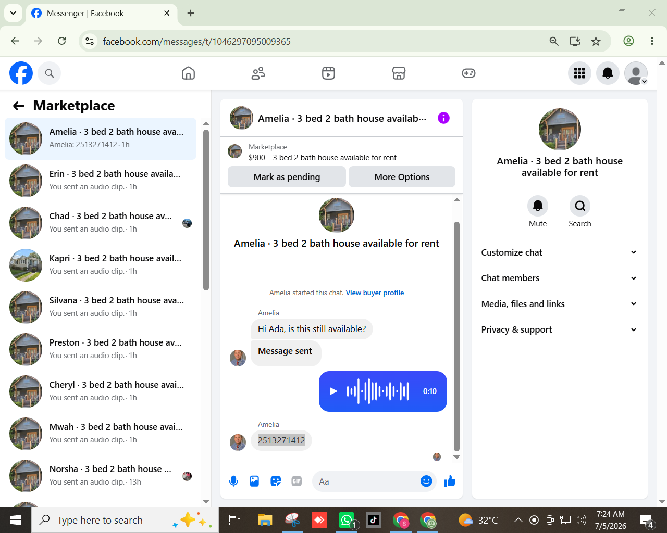Open the Cheryl conversation

(101, 391)
